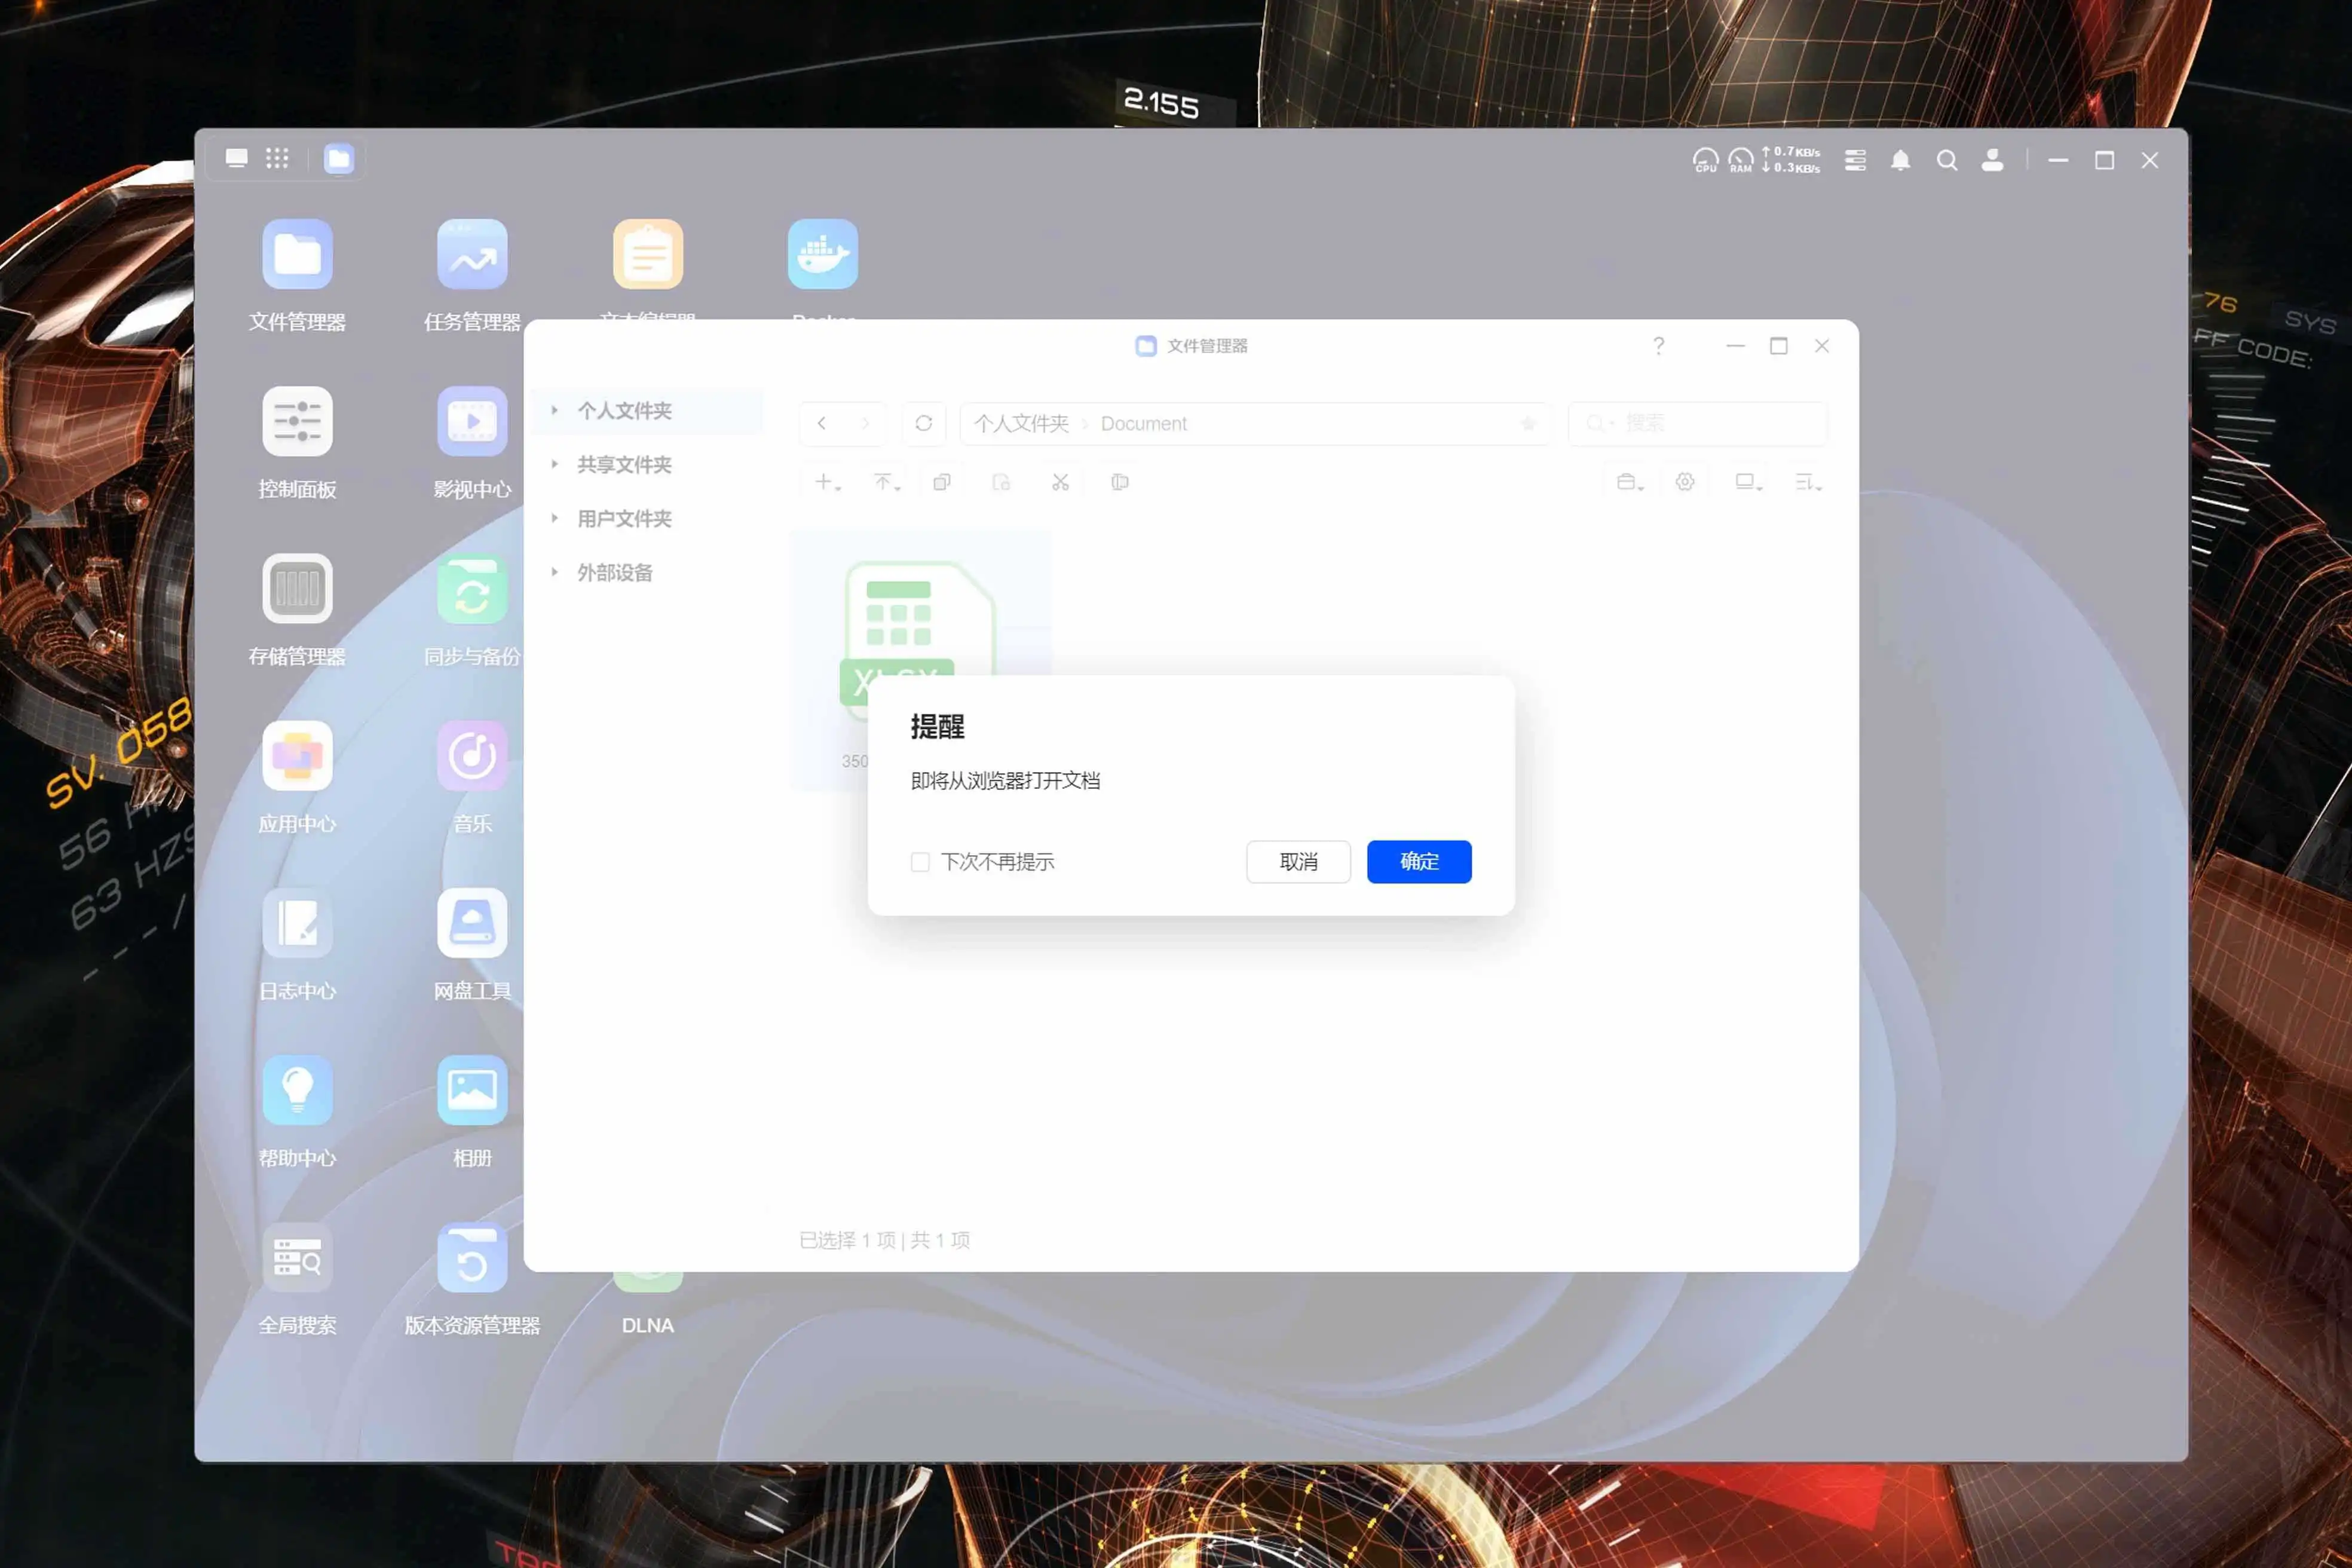Click the copy icon in file toolbar
The width and height of the screenshot is (2352, 1568).
tap(941, 482)
